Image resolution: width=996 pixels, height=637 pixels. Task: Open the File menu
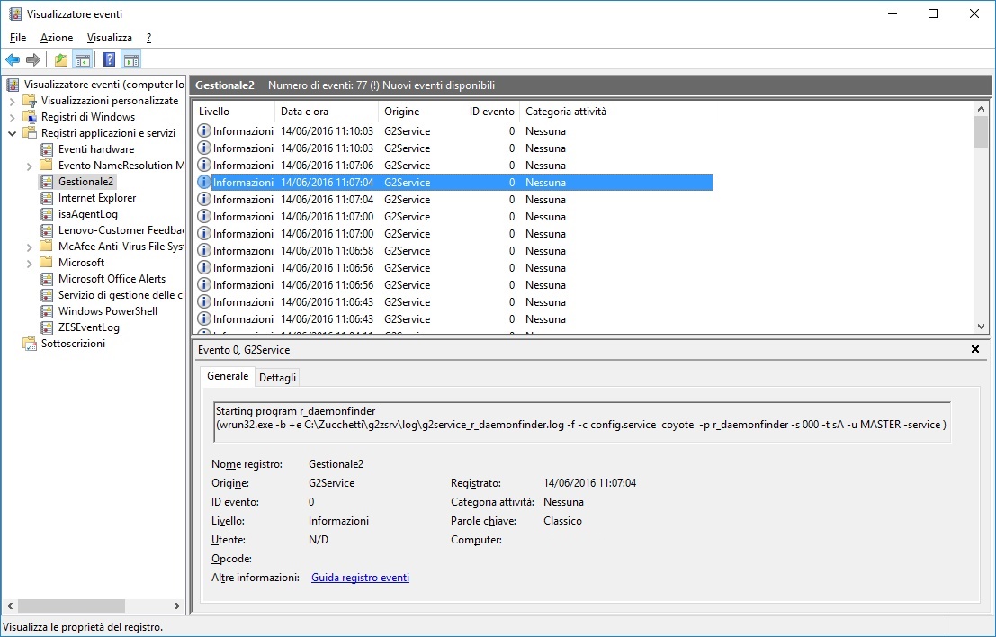pyautogui.click(x=18, y=38)
